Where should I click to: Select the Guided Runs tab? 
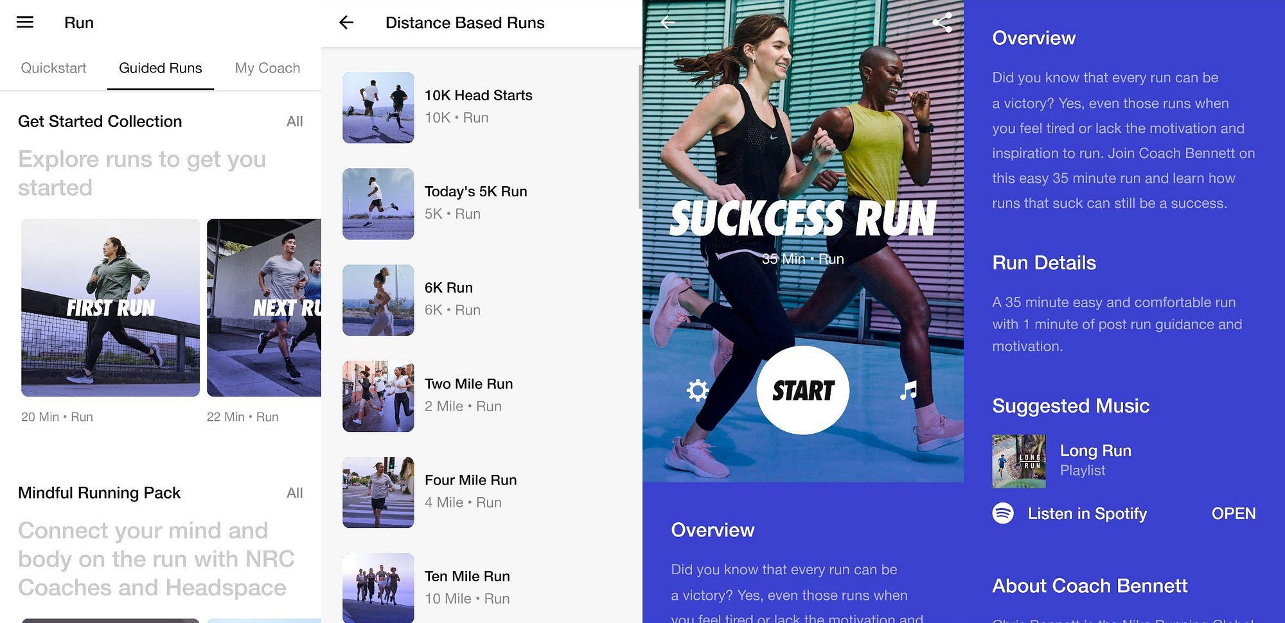pos(160,68)
